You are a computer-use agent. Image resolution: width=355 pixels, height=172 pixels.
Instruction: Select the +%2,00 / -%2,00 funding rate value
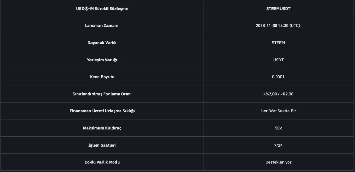point(278,94)
